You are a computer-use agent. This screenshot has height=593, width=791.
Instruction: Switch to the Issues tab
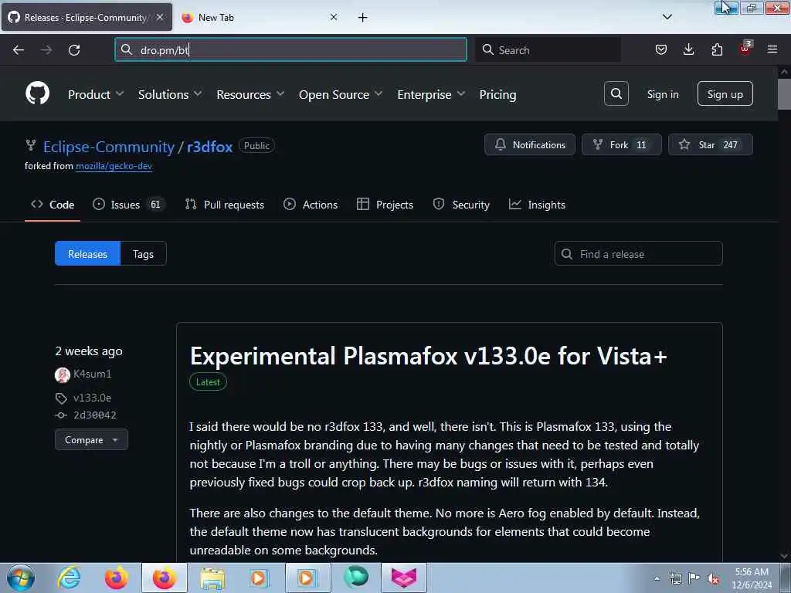point(129,205)
